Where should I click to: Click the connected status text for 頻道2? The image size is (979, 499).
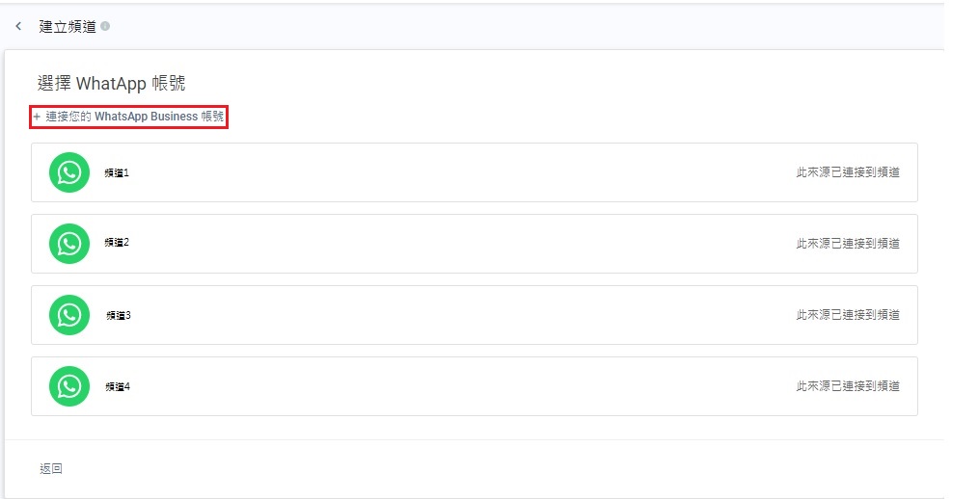point(848,244)
